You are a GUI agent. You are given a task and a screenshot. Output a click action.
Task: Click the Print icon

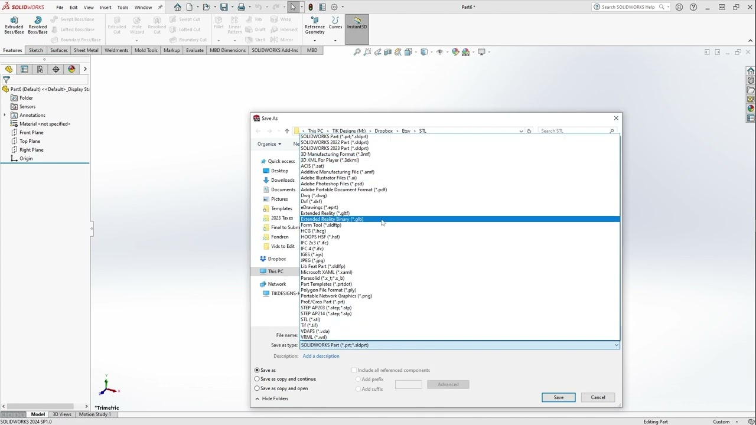pyautogui.click(x=241, y=7)
